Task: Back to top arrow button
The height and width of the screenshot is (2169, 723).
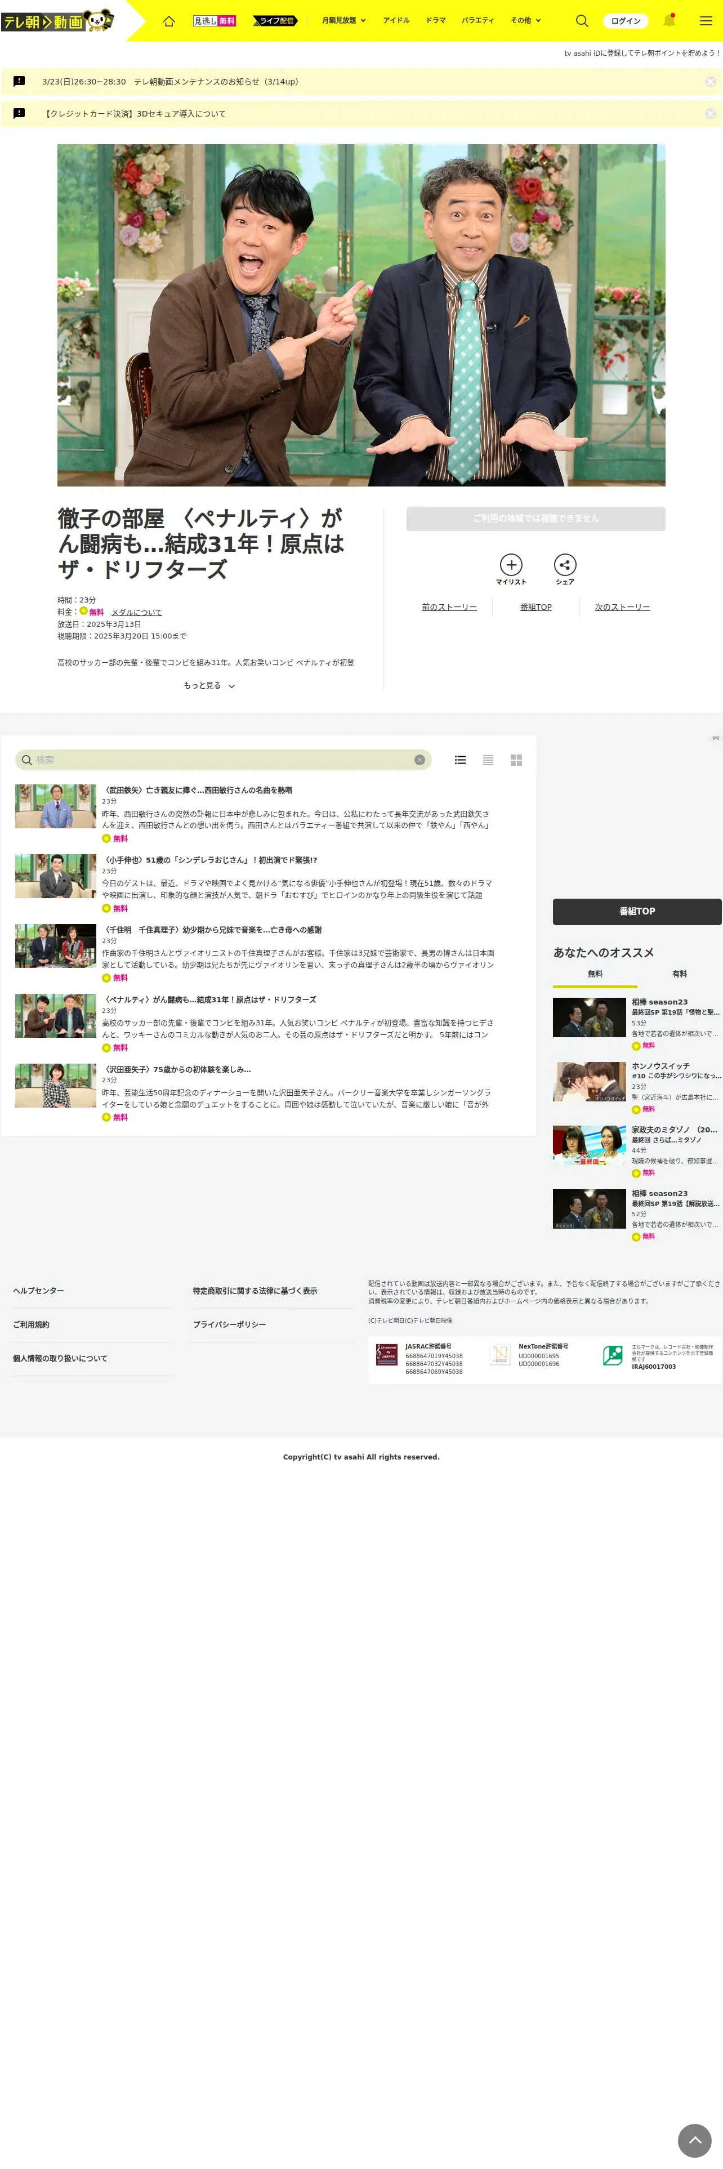Action: pyautogui.click(x=695, y=2140)
